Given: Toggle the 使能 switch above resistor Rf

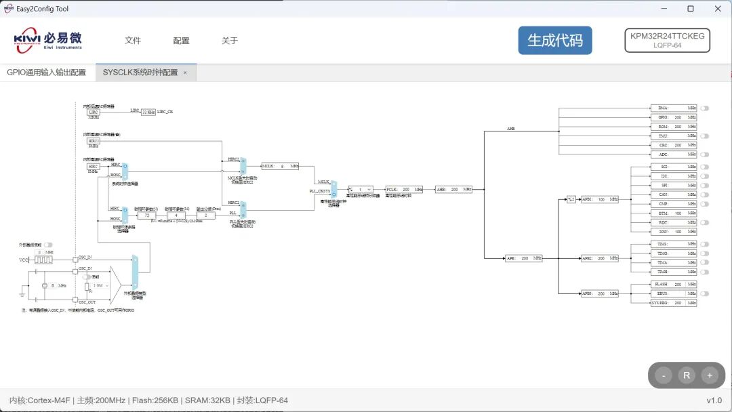Looking at the screenshot, I should 86,276.
